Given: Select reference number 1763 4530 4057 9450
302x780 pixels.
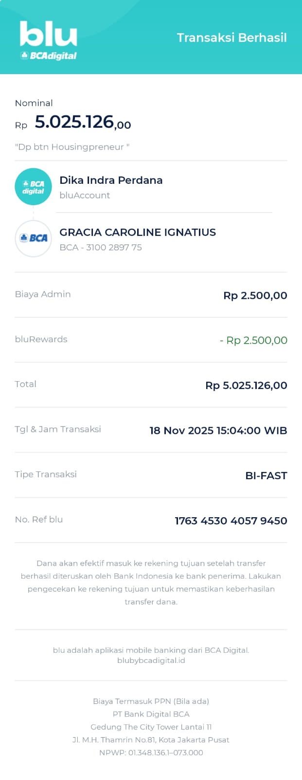Looking at the screenshot, I should point(231,521).
